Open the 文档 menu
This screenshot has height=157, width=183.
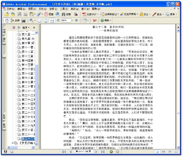[43, 9]
